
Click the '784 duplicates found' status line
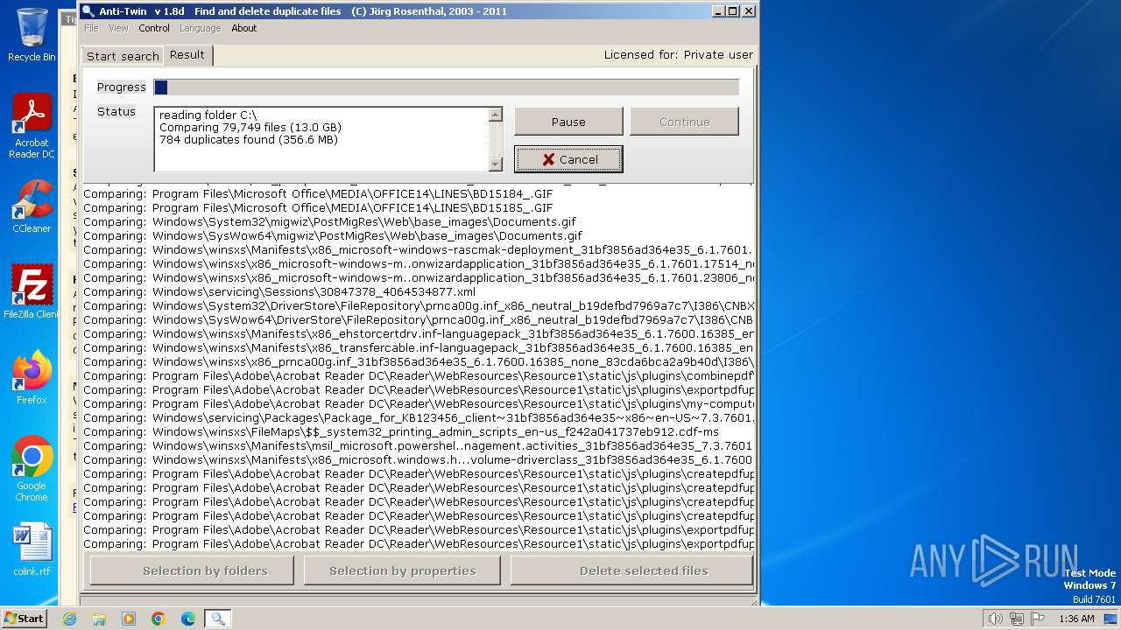coord(248,140)
